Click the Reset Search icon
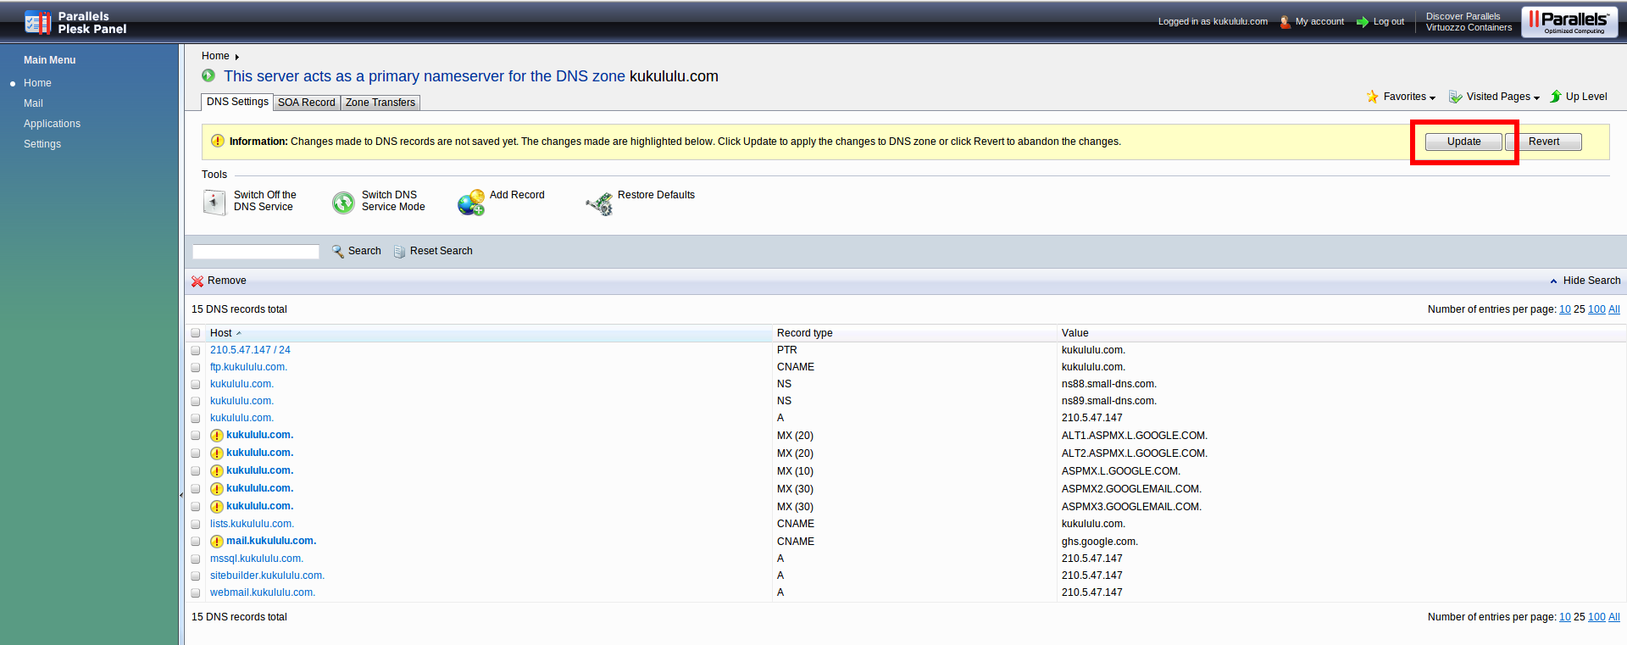The width and height of the screenshot is (1627, 645). 399,252
